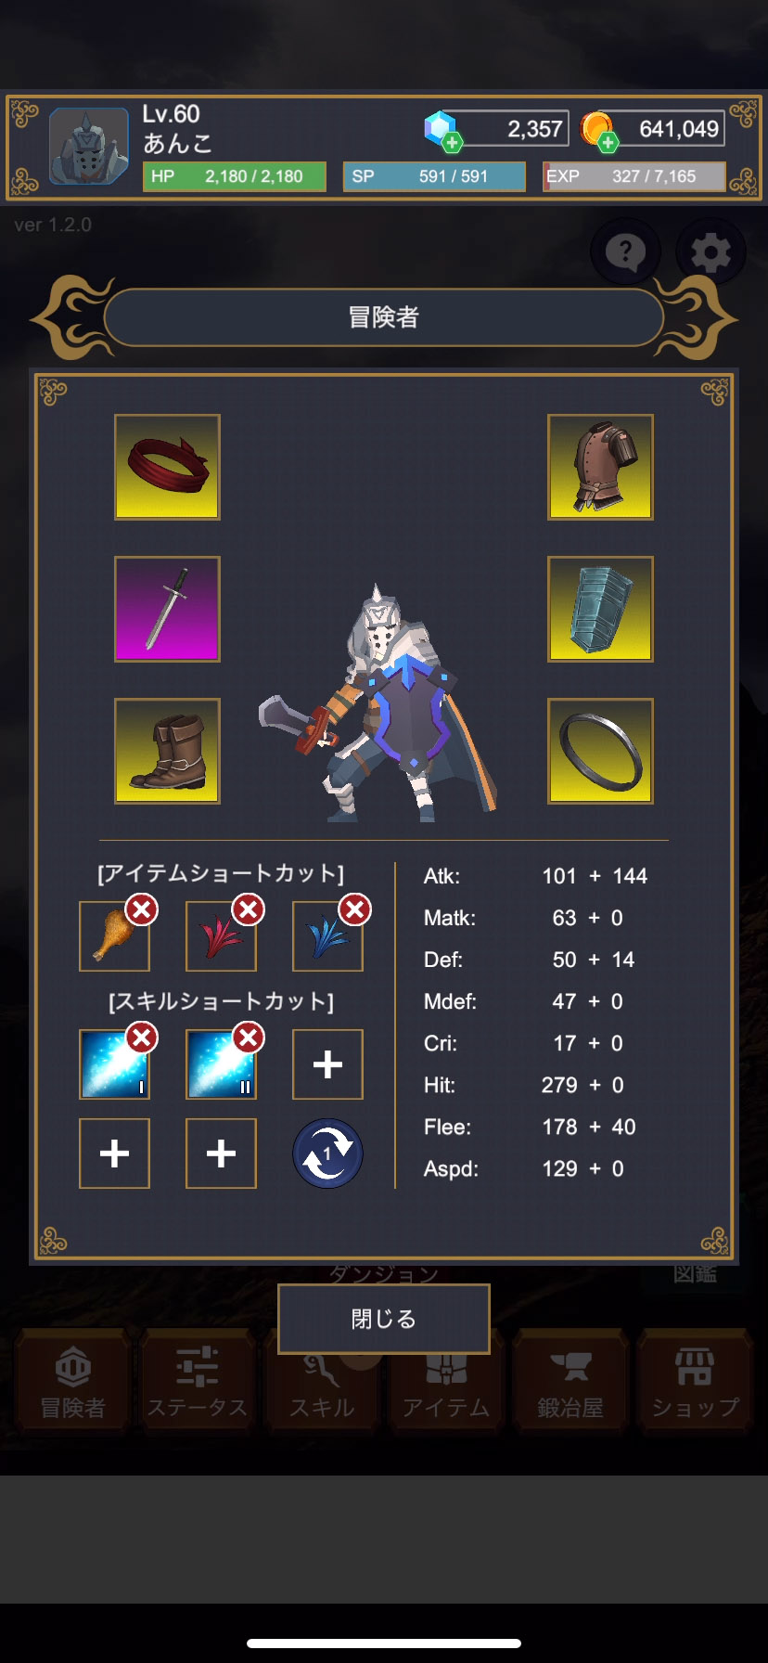Remove meat item from shortcut
The width and height of the screenshot is (768, 1663).
(x=142, y=910)
